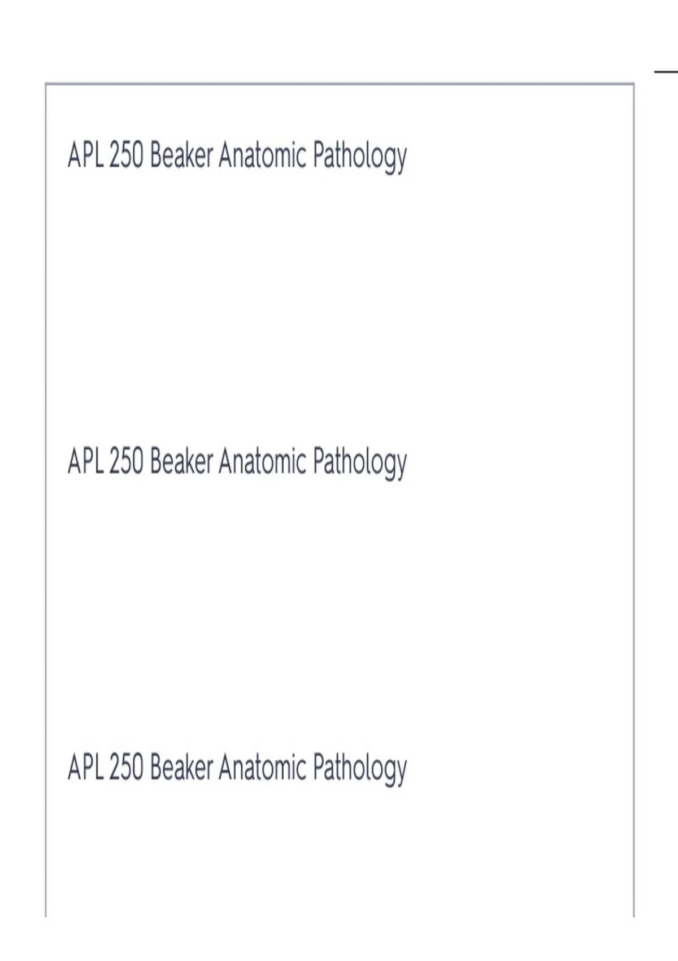The image size is (678, 961).
Task: Open the third APL 250 Beaker Anatomic Pathology entry
Action: pos(237,768)
